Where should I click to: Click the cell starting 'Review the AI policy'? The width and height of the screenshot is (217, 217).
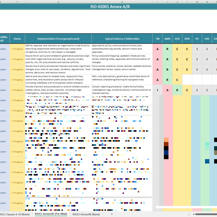[58, 69]
